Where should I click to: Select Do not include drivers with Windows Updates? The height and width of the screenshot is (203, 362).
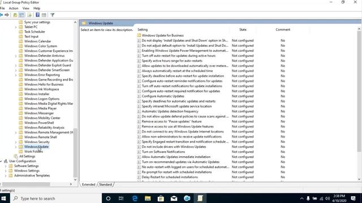coord(174,147)
